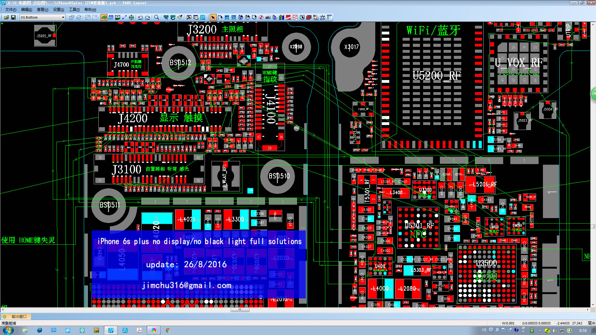Viewport: 596px width, 335px height.
Task: Open the 查看(V) menu
Action: click(43, 10)
